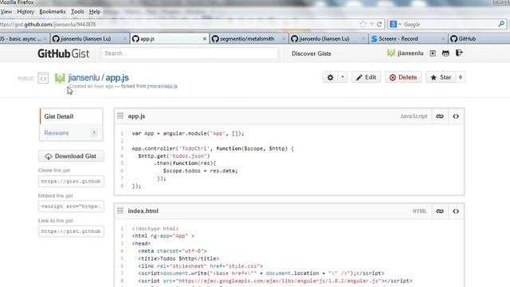
Task: Click the sign out icon
Action: click(459, 53)
